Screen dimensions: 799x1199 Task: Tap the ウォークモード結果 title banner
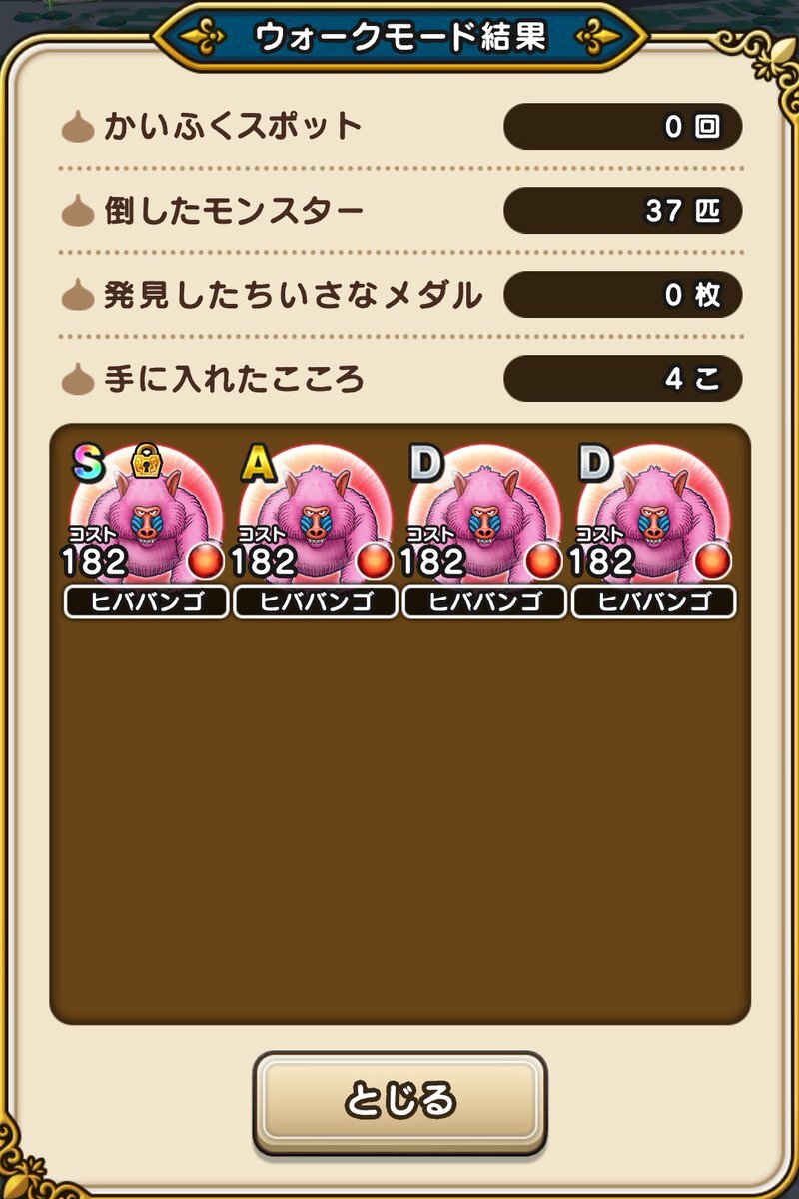point(399,37)
